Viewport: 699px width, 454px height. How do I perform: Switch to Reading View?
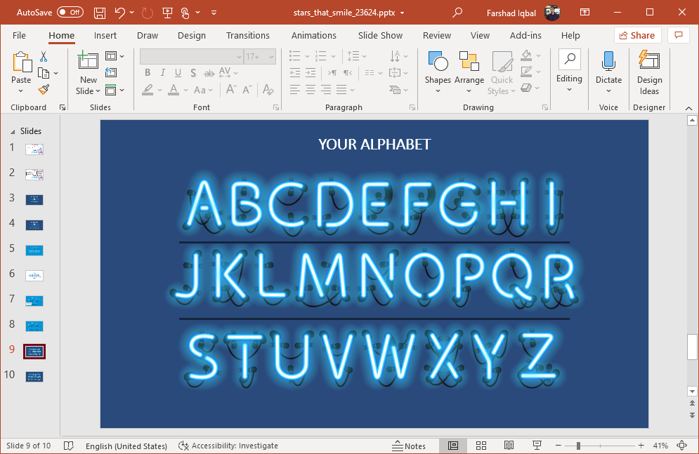coord(509,446)
